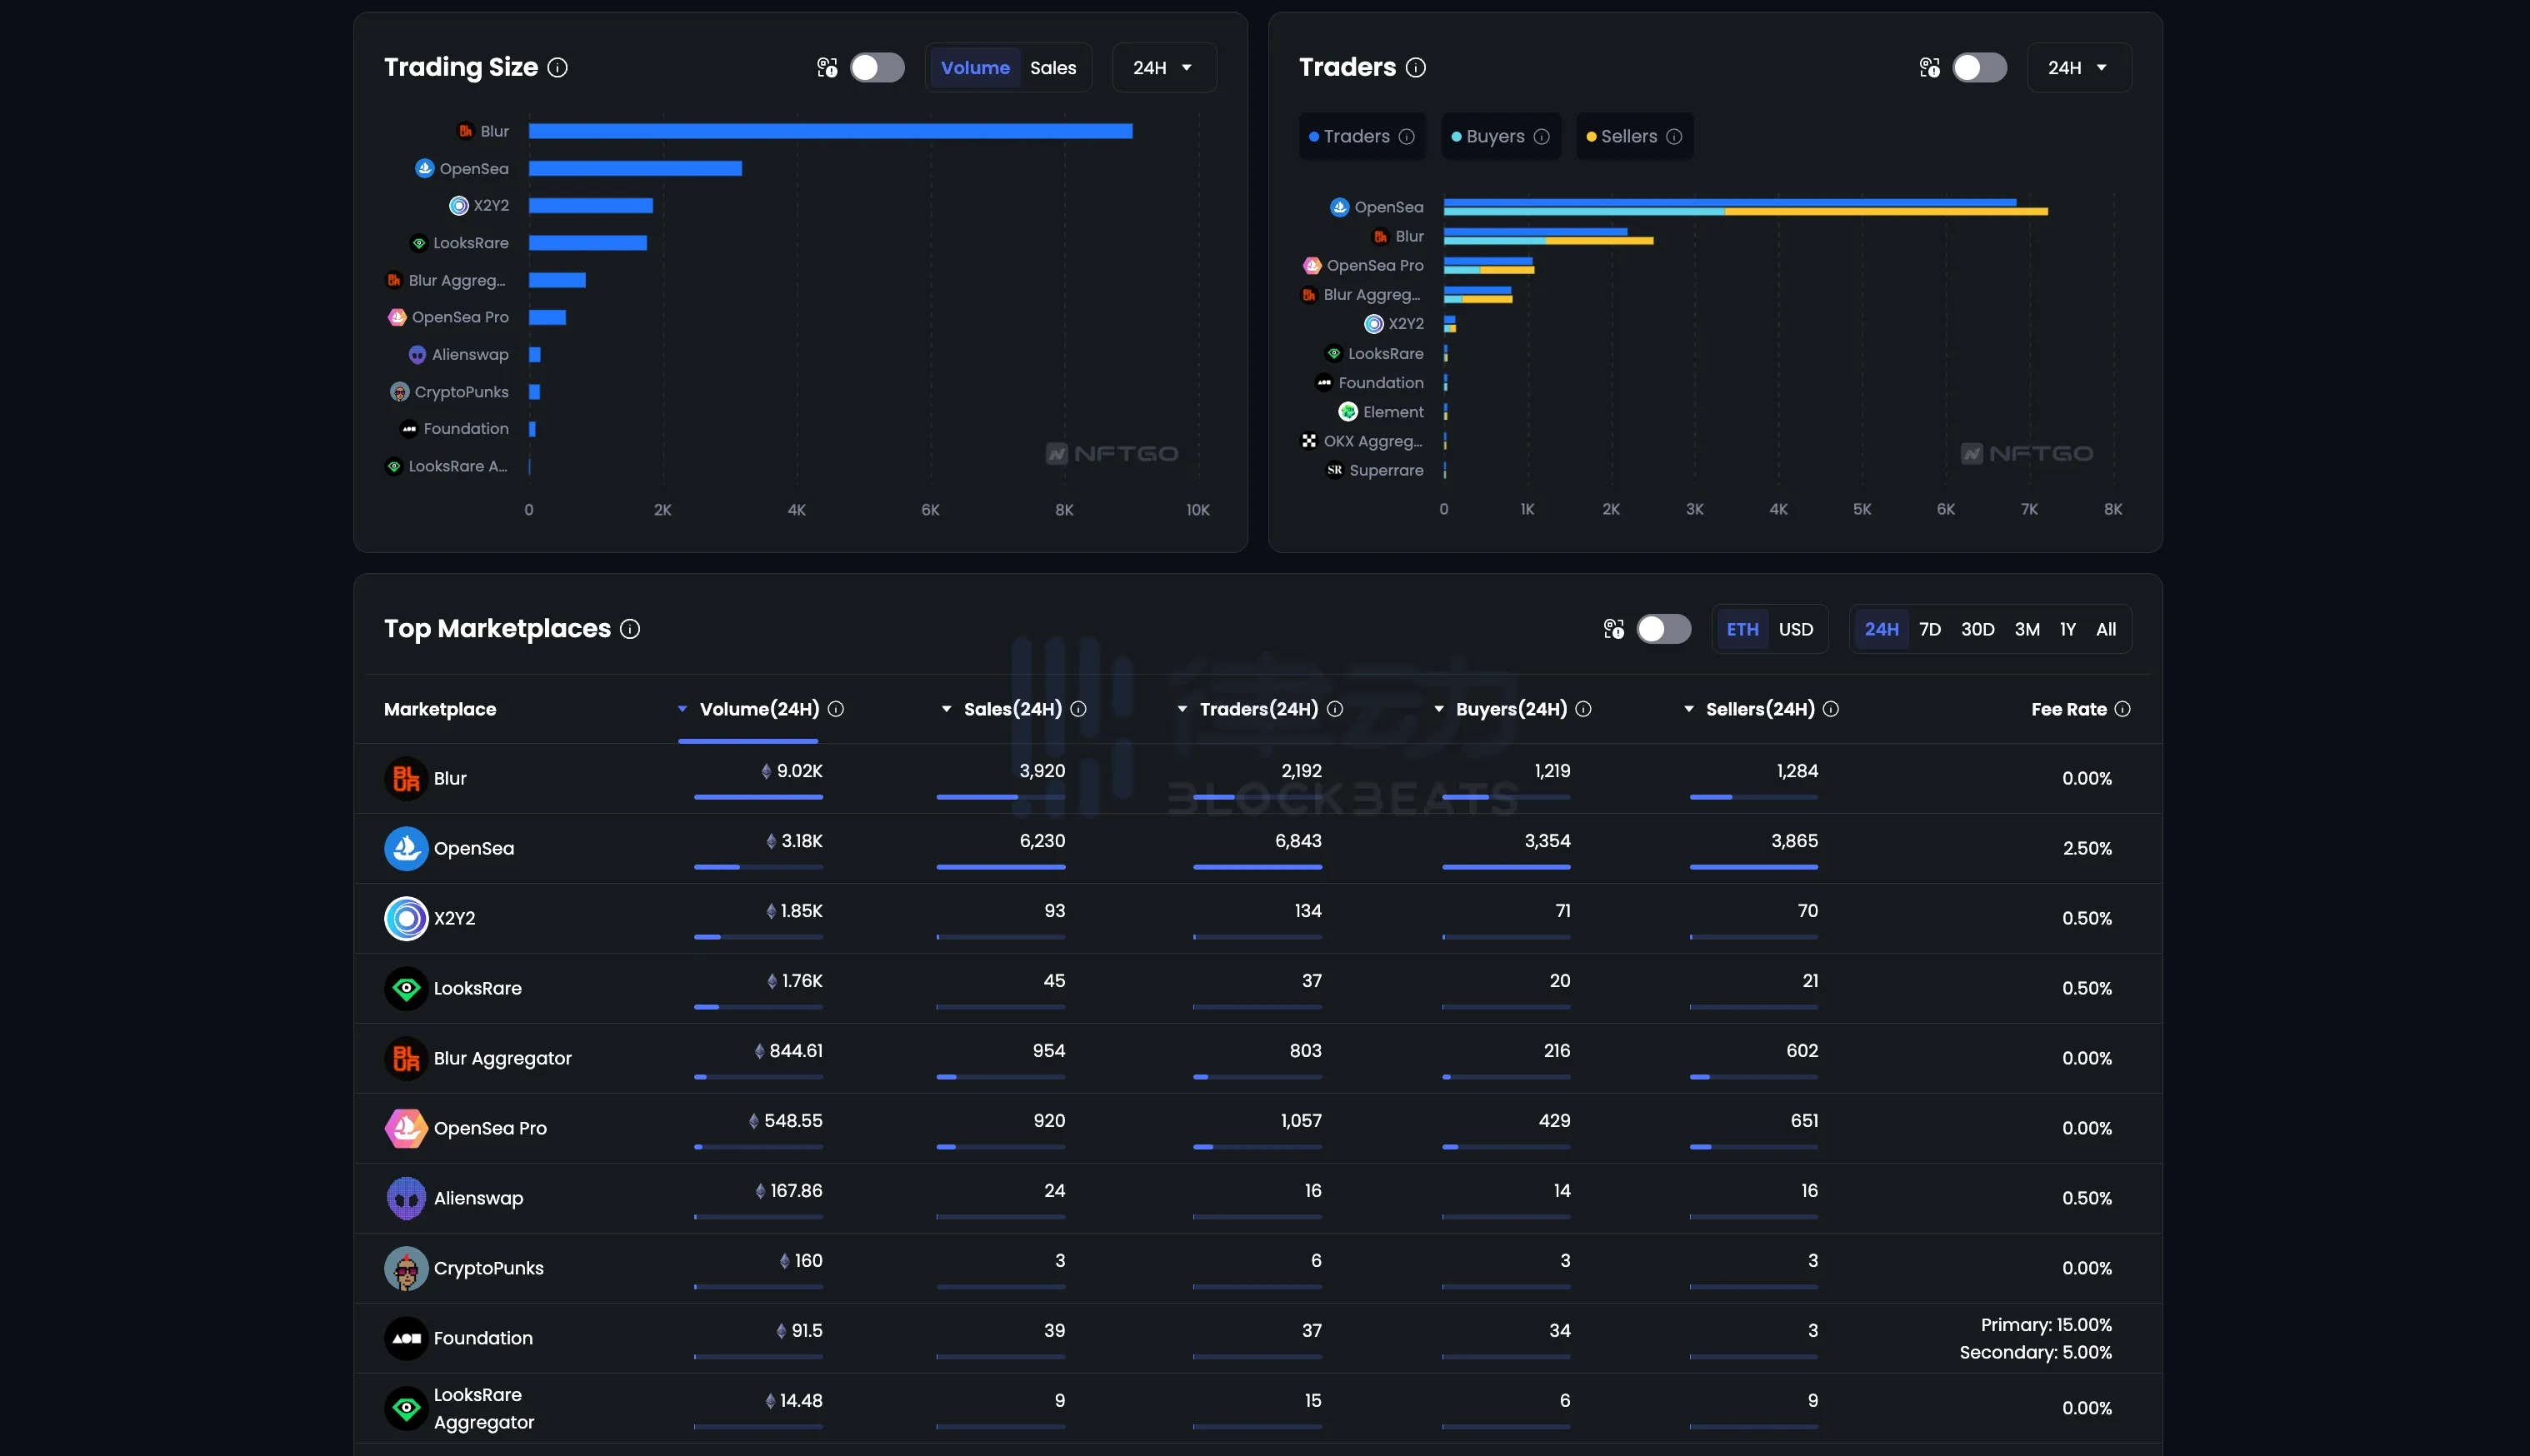Sort table by Sellers(24H) column

pyautogui.click(x=1760, y=709)
